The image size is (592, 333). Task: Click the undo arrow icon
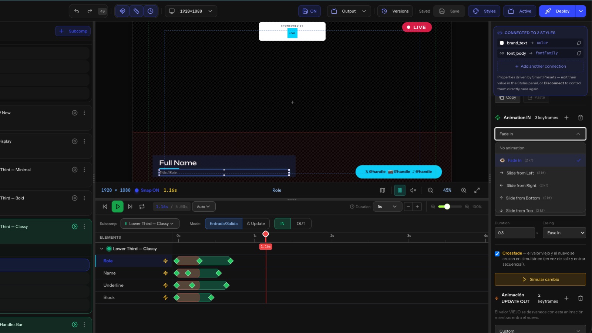[x=77, y=11]
